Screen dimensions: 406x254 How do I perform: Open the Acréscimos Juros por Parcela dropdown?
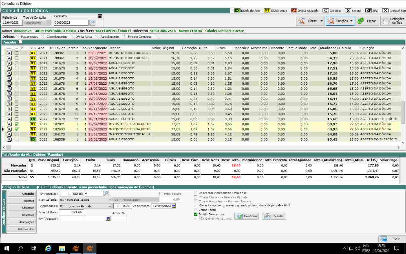(x=110, y=206)
